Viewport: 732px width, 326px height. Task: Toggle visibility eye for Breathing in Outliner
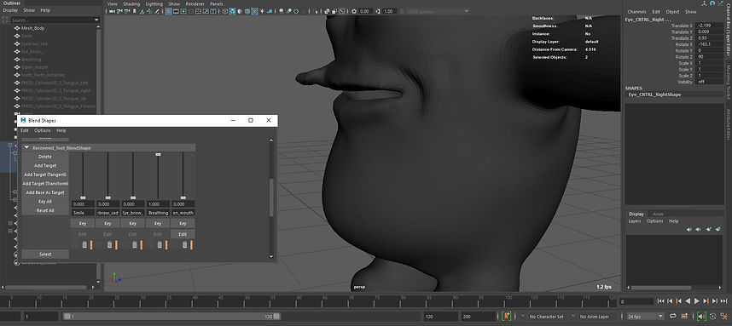pyautogui.click(x=16, y=59)
